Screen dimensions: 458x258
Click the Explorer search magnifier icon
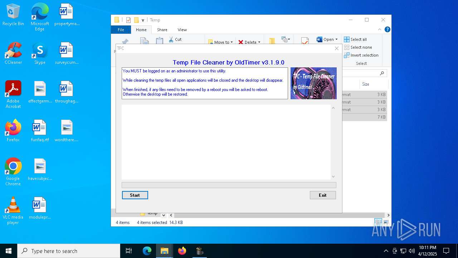pos(382,73)
